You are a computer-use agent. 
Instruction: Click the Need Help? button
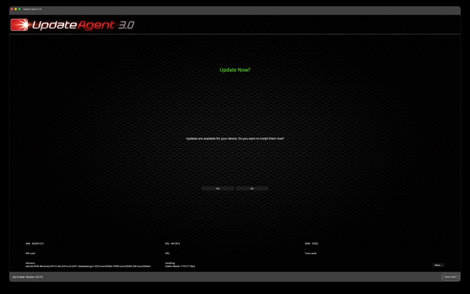(x=450, y=277)
